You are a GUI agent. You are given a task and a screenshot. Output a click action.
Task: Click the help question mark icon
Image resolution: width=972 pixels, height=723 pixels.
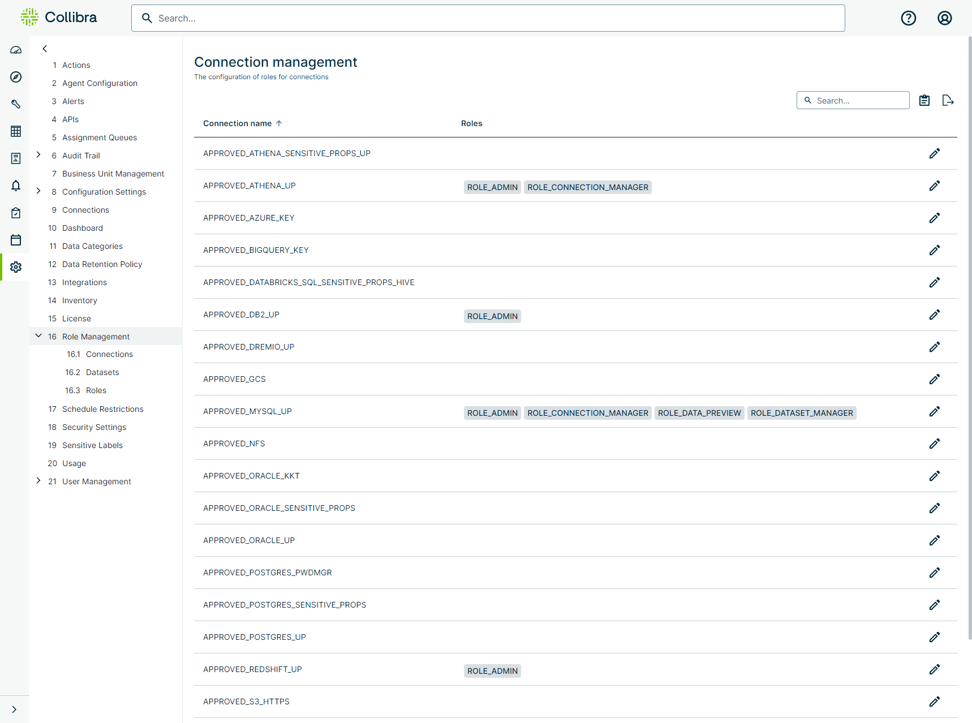[908, 18]
